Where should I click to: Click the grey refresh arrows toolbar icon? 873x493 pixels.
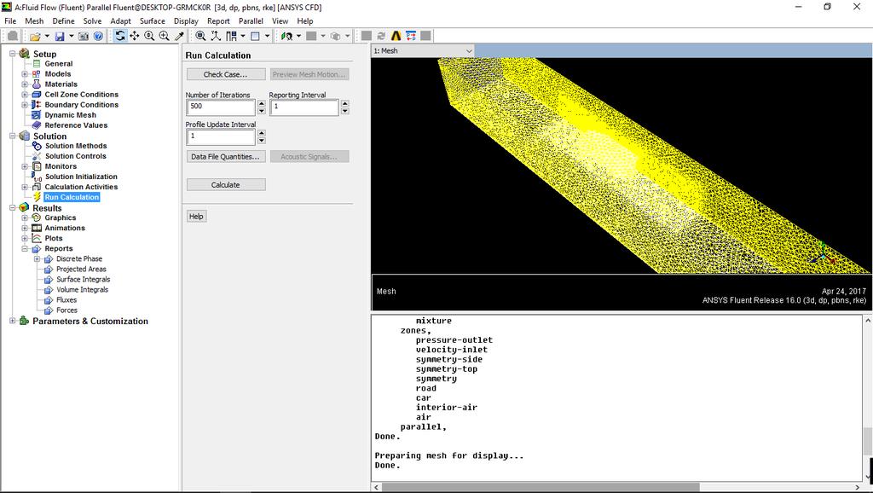click(x=381, y=36)
